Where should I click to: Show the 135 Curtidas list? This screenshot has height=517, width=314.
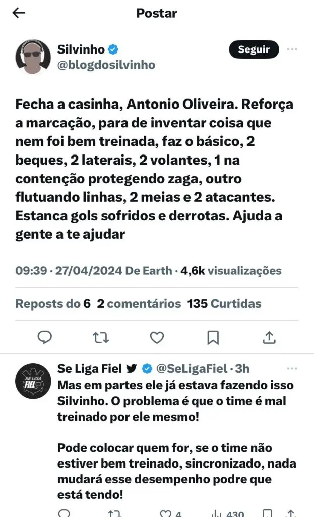pos(224,304)
